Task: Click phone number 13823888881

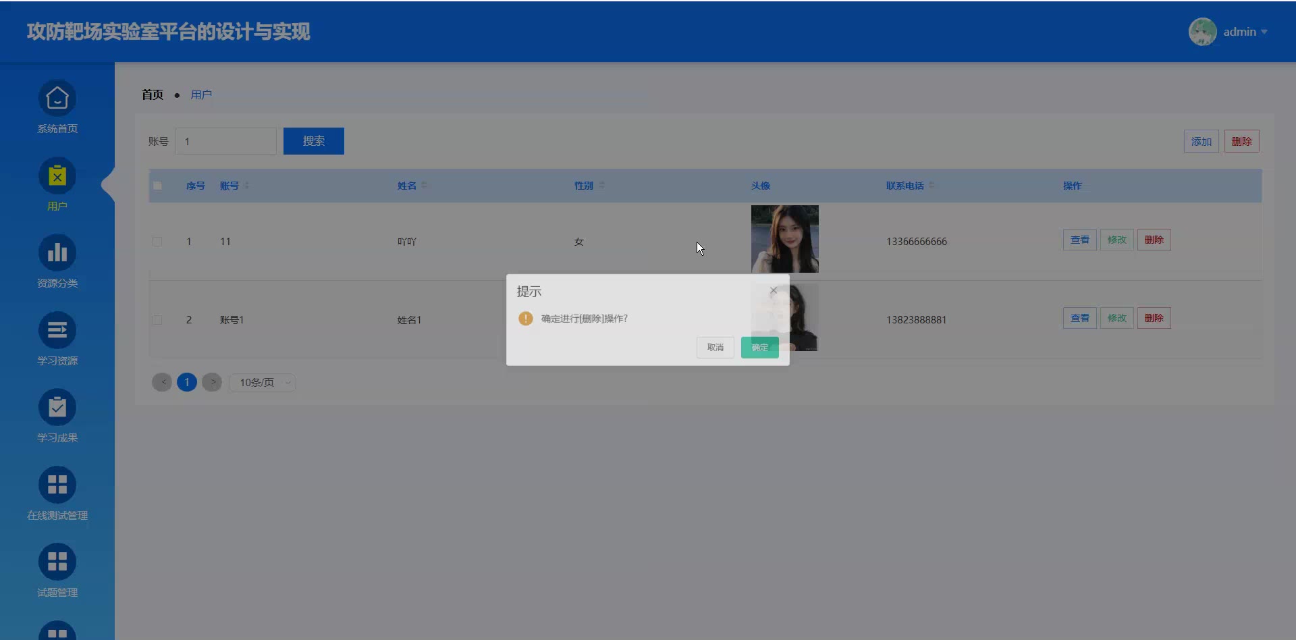Action: point(917,320)
